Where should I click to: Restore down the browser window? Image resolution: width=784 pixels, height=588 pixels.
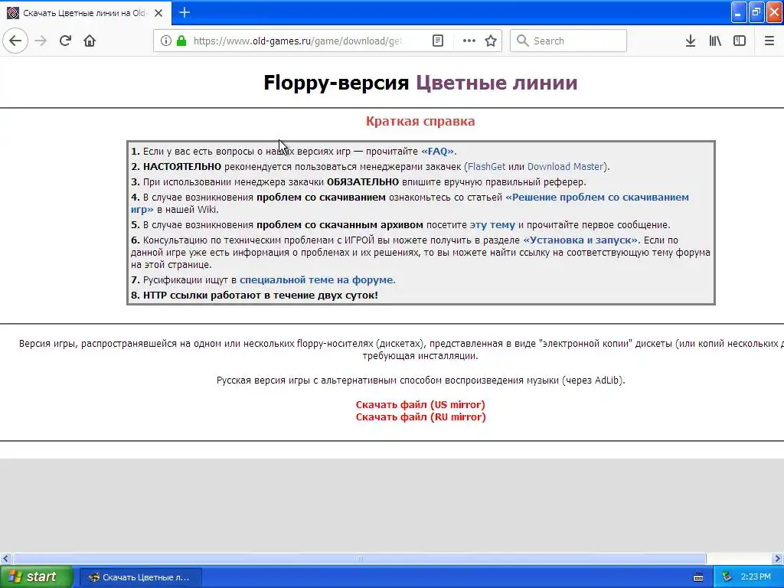coord(756,12)
